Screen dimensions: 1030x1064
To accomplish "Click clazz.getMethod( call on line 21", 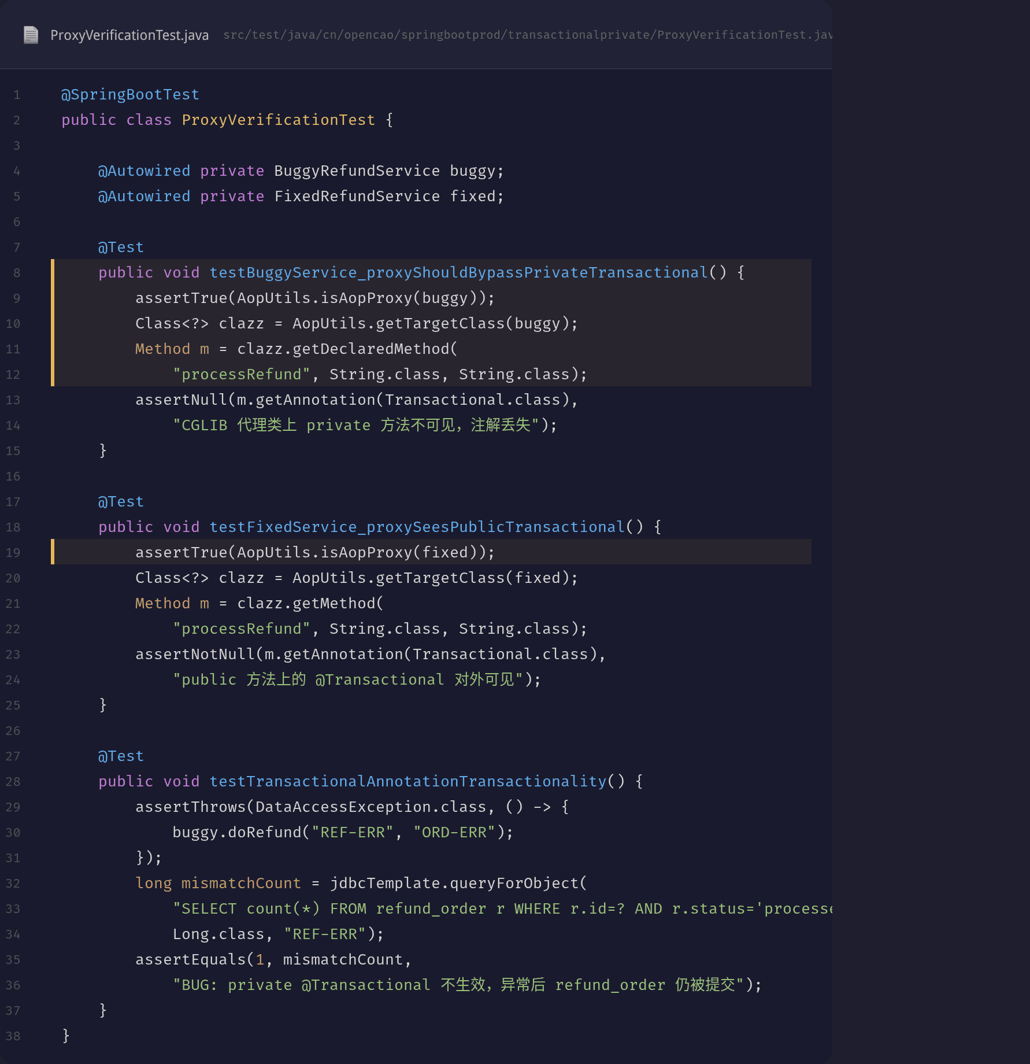I will click(310, 603).
